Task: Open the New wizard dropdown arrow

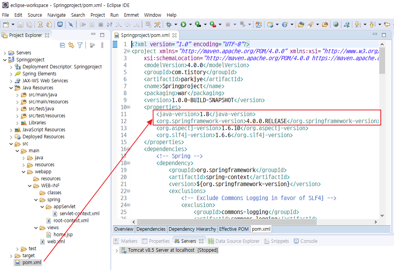Action: 13,24
